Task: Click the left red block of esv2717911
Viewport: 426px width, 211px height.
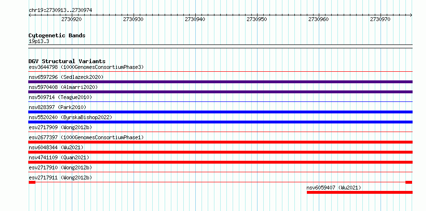Action: [x=32, y=182]
